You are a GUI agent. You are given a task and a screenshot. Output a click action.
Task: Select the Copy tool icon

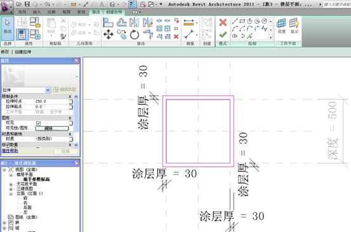point(122,34)
